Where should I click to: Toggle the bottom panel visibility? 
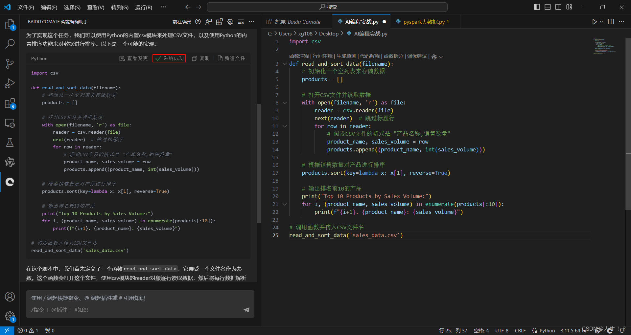pos(548,7)
